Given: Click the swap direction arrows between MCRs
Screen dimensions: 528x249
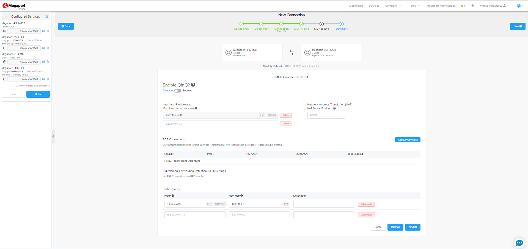Looking at the screenshot, I should tap(291, 52).
